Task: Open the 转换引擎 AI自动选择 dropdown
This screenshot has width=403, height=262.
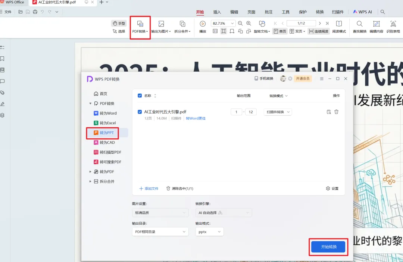Action: (x=224, y=213)
